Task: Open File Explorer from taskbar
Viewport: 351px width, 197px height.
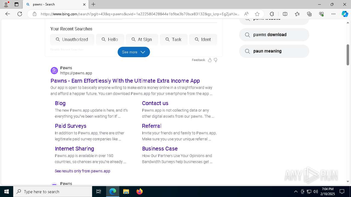Action: (126, 192)
